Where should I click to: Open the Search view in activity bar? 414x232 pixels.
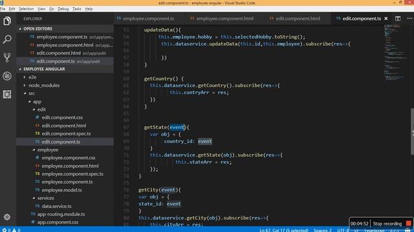pyautogui.click(x=7, y=39)
